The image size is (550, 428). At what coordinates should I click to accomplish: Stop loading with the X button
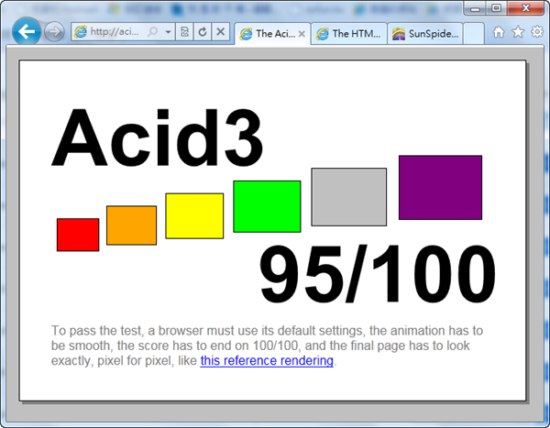click(220, 32)
